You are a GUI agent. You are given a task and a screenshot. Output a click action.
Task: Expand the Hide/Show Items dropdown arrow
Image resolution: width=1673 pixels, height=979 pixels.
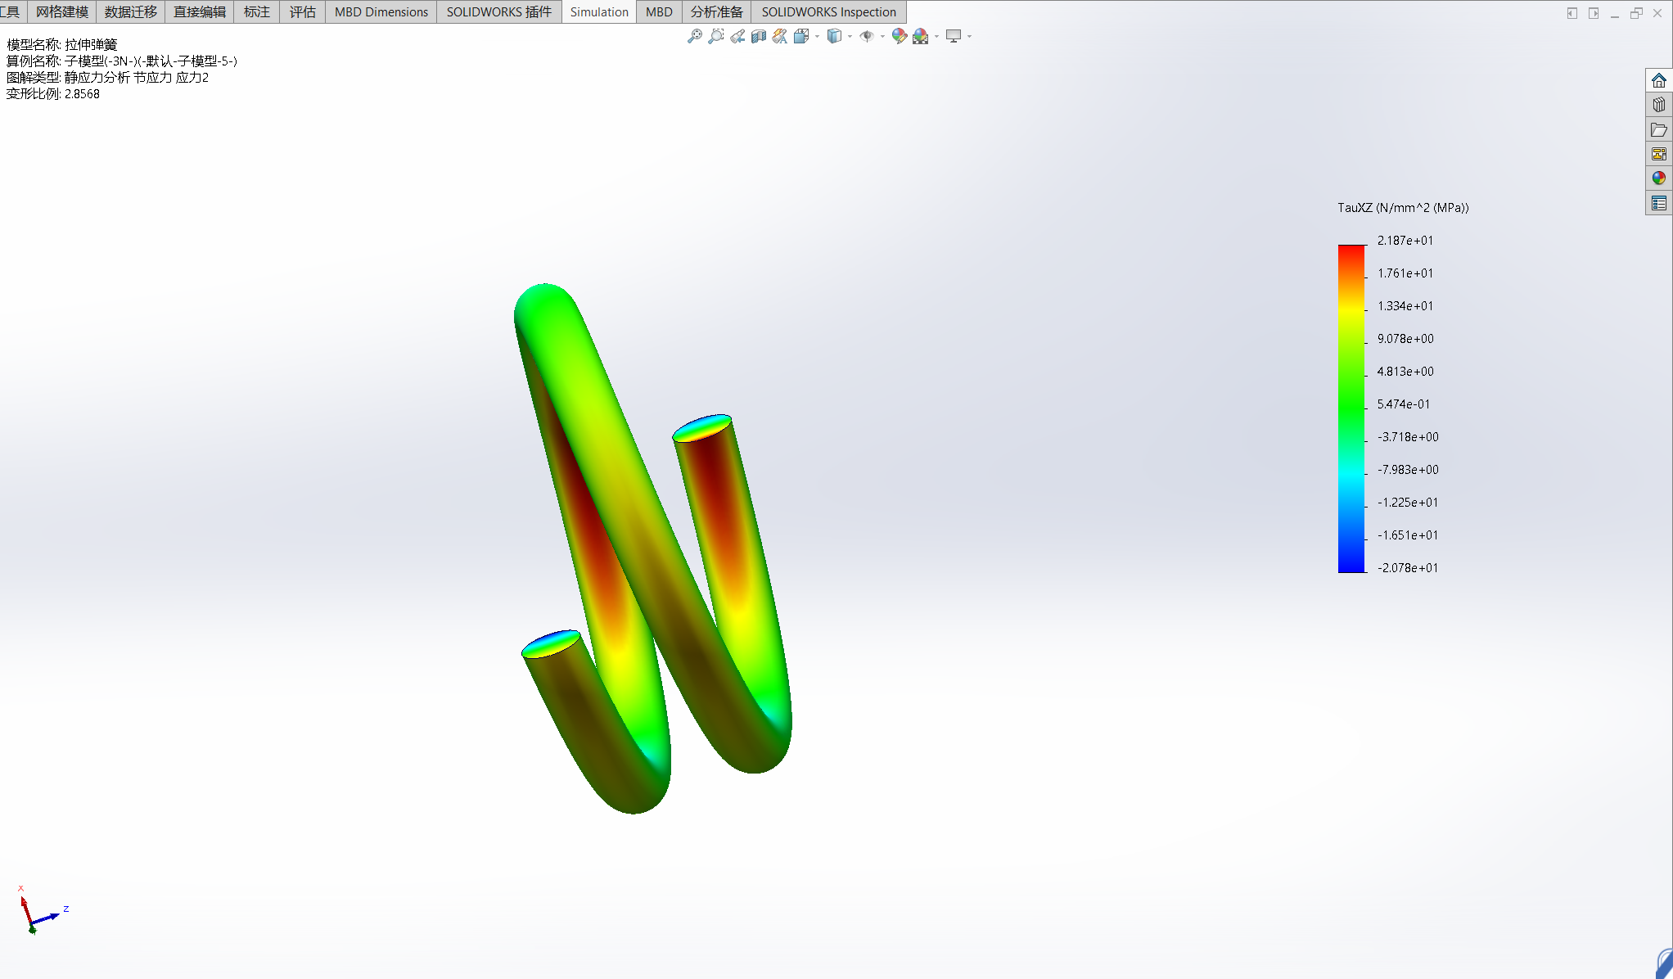click(x=882, y=36)
